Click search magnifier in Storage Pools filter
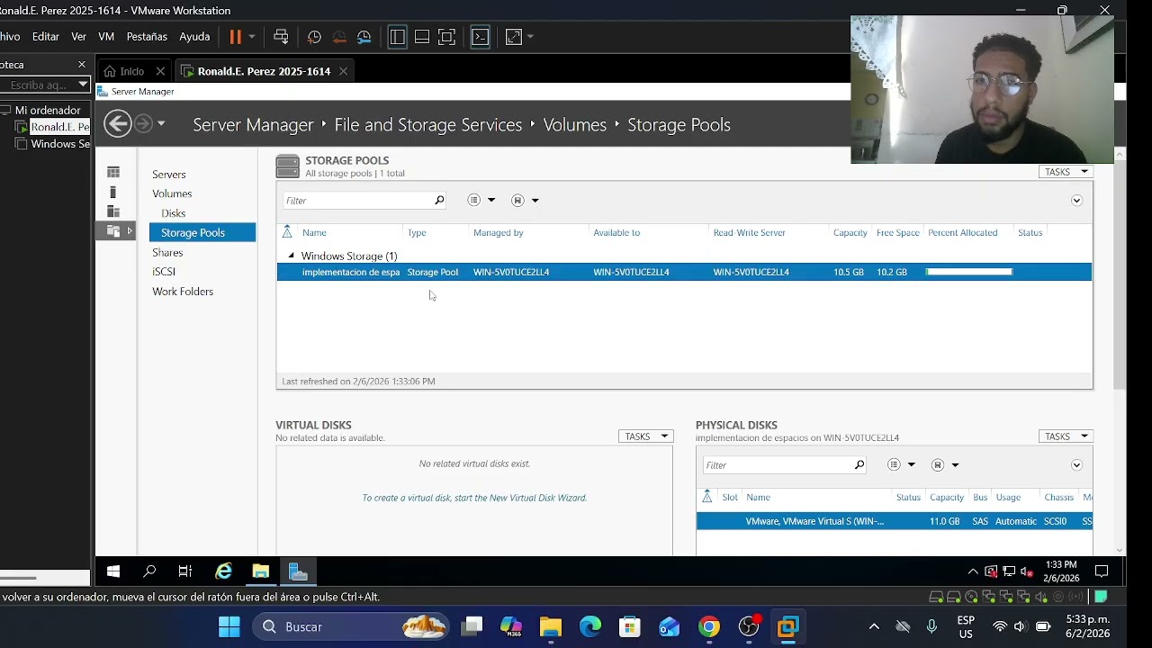Screen dimensions: 1152x648 click(439, 201)
